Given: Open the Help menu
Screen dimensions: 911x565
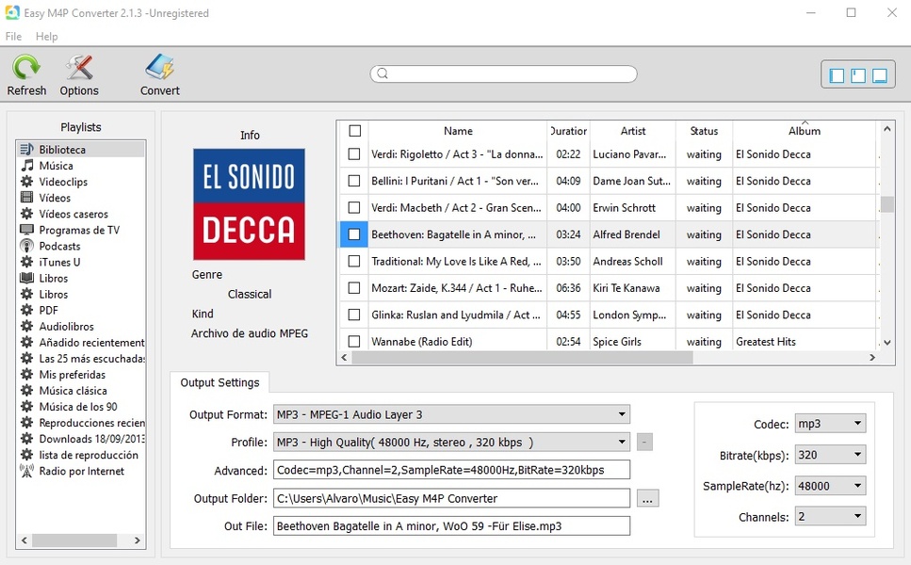Looking at the screenshot, I should (x=46, y=37).
